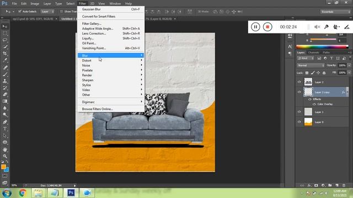The image size is (353, 198).
Task: Open the Distort submenu
Action: [111, 61]
